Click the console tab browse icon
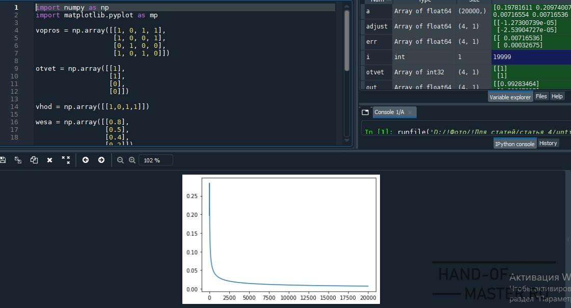Image resolution: width=571 pixels, height=308 pixels. point(365,112)
